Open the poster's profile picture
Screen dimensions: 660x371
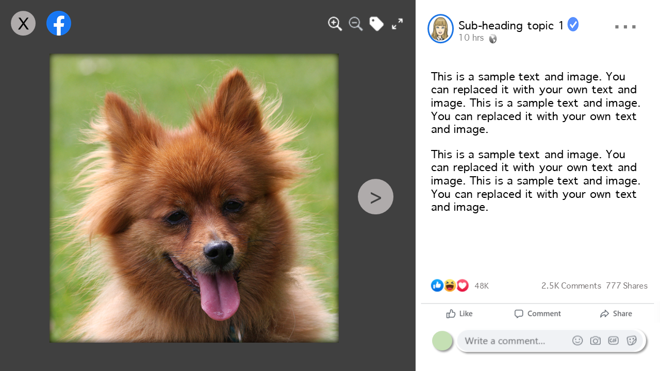[x=440, y=29]
